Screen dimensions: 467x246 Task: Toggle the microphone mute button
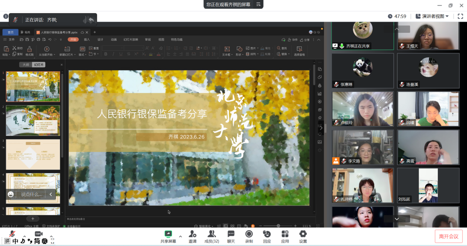12,233
